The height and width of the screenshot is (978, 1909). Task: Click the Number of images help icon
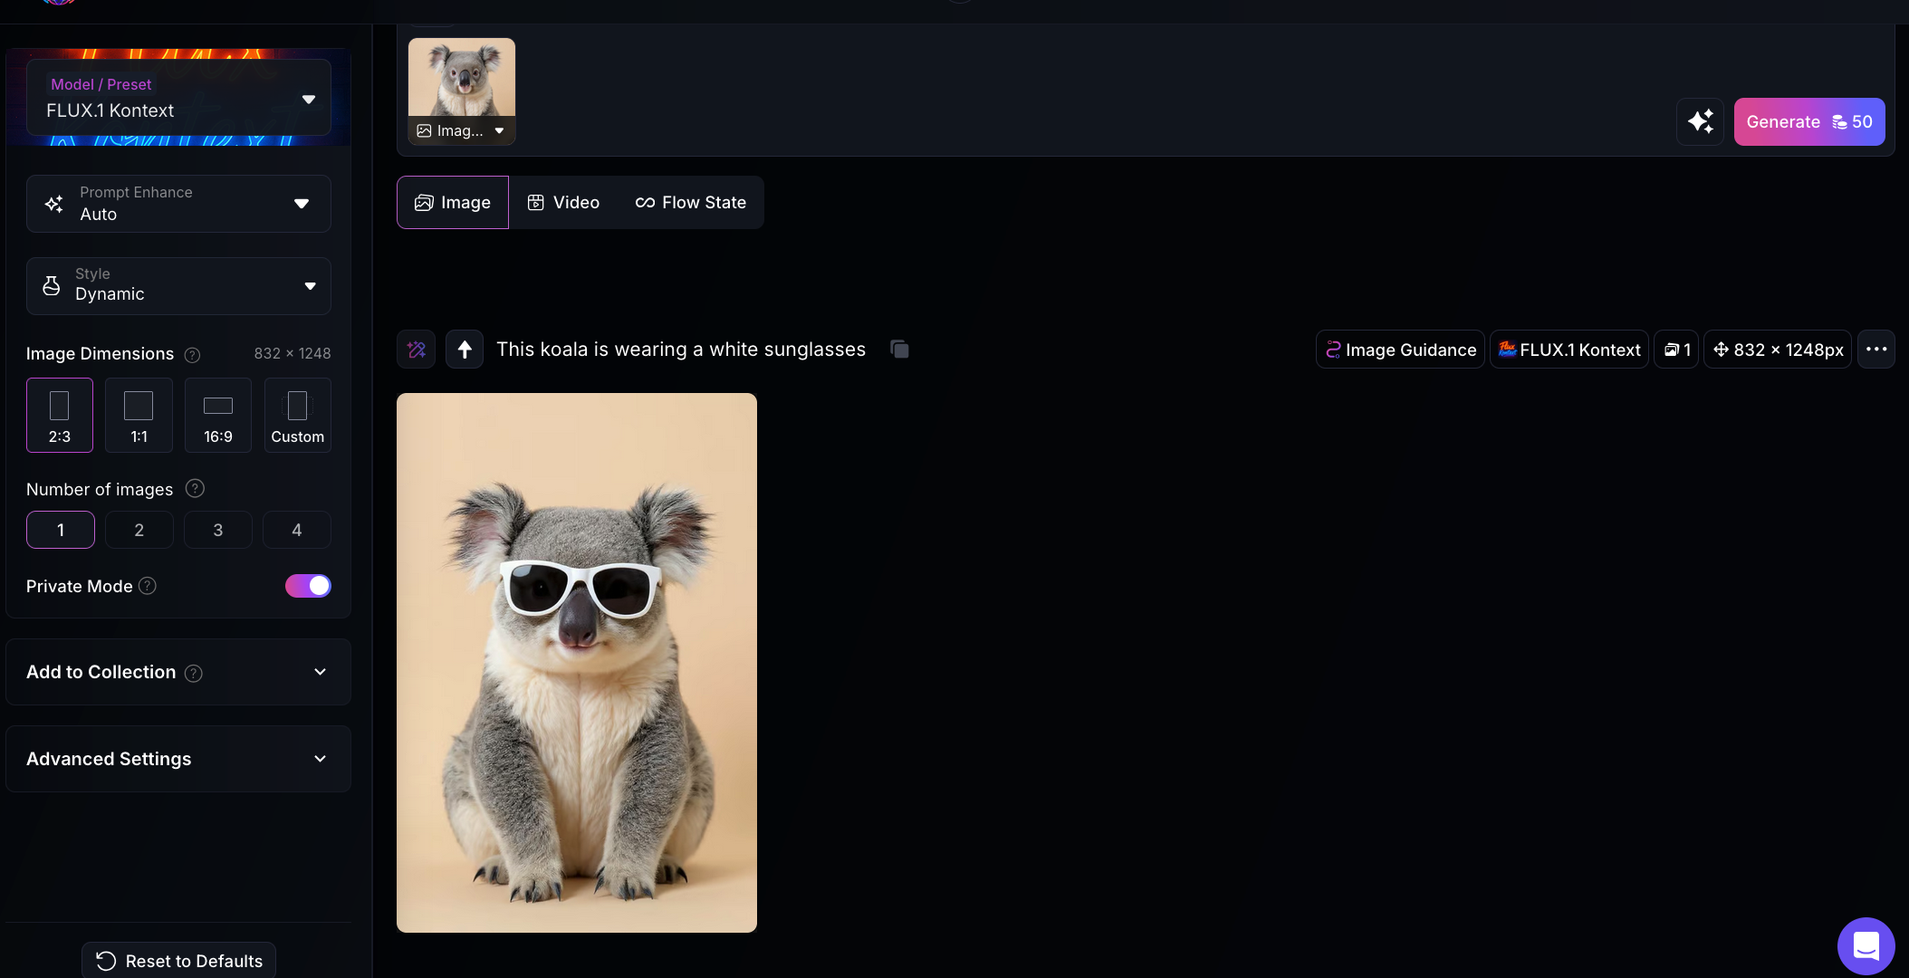[x=195, y=489]
